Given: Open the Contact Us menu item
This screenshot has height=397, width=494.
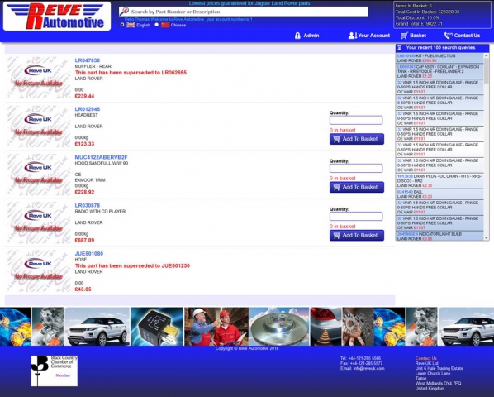Looking at the screenshot, I should [462, 36].
